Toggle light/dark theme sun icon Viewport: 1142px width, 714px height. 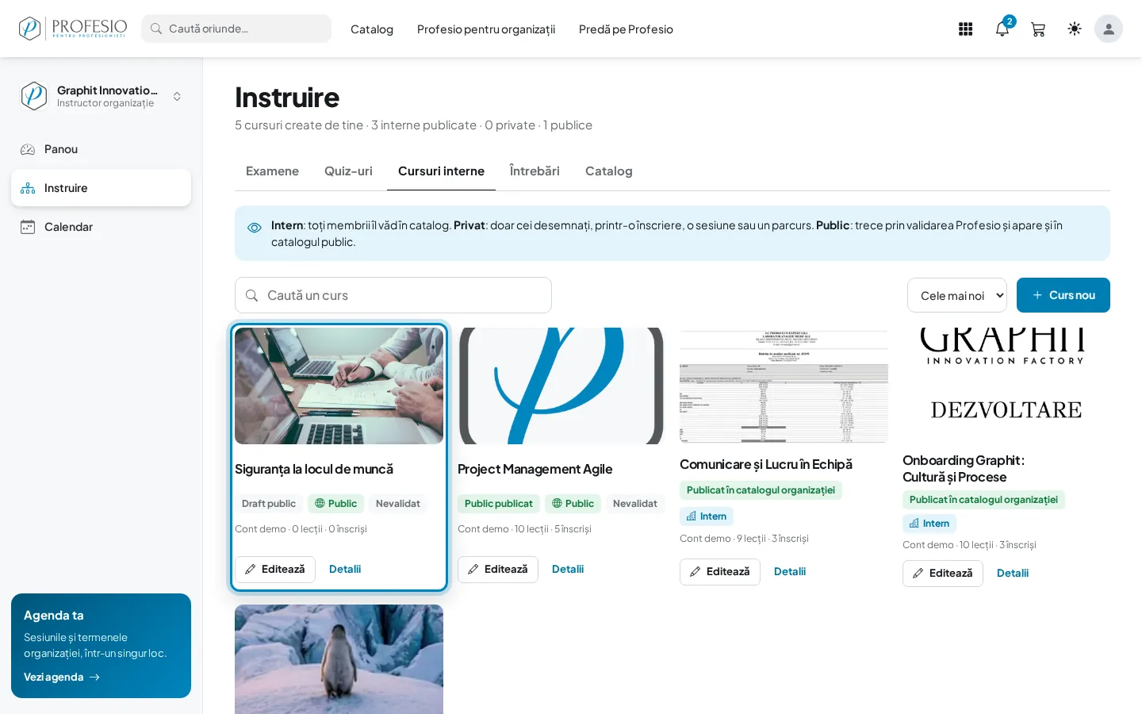click(1075, 29)
